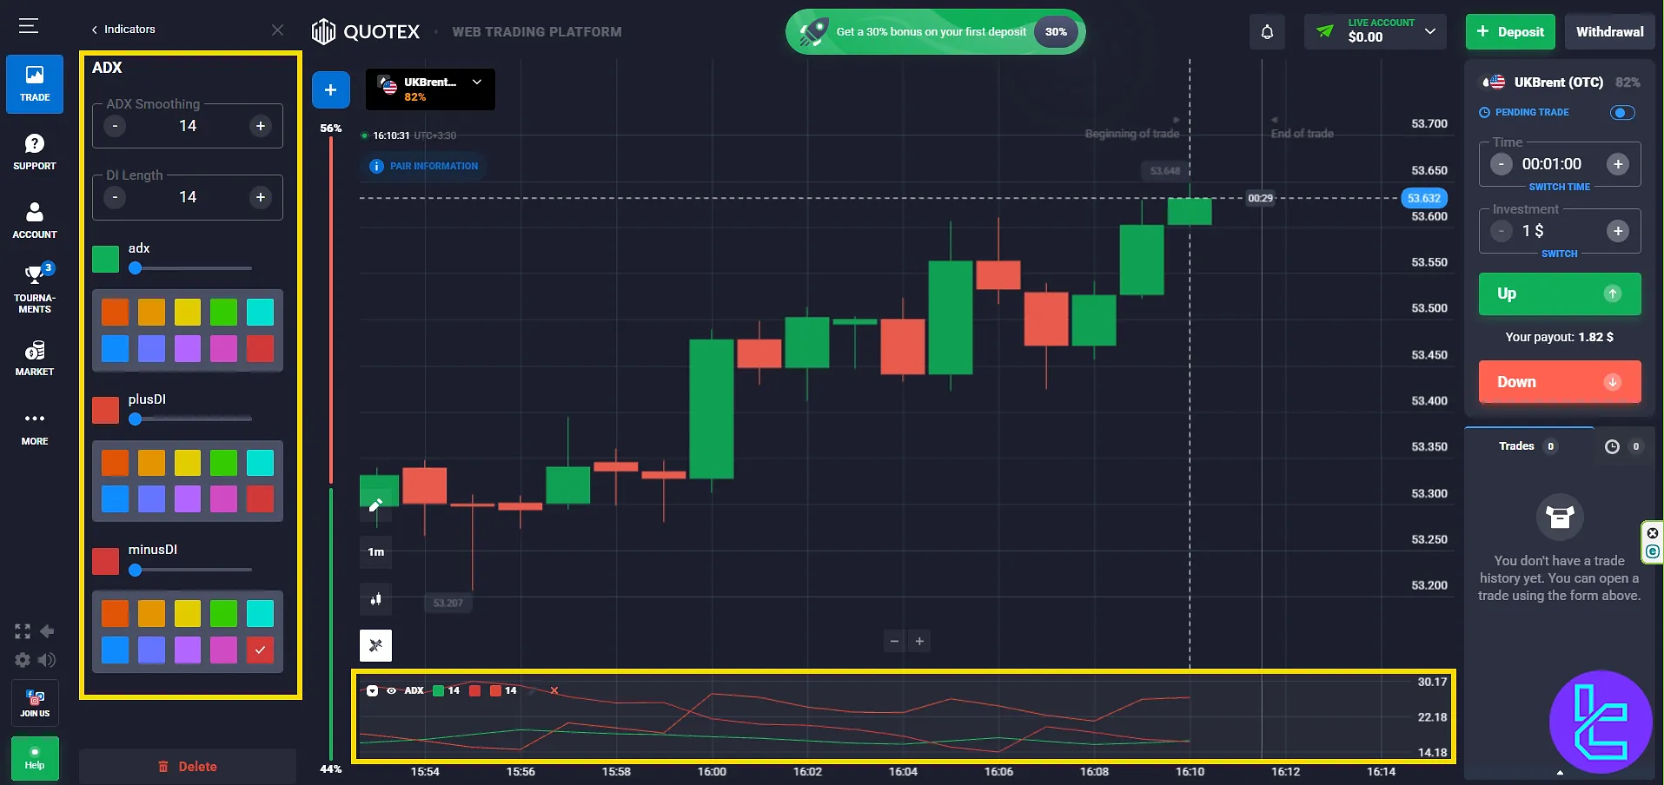Increase DI Length value
The height and width of the screenshot is (785, 1664).
pos(261,197)
